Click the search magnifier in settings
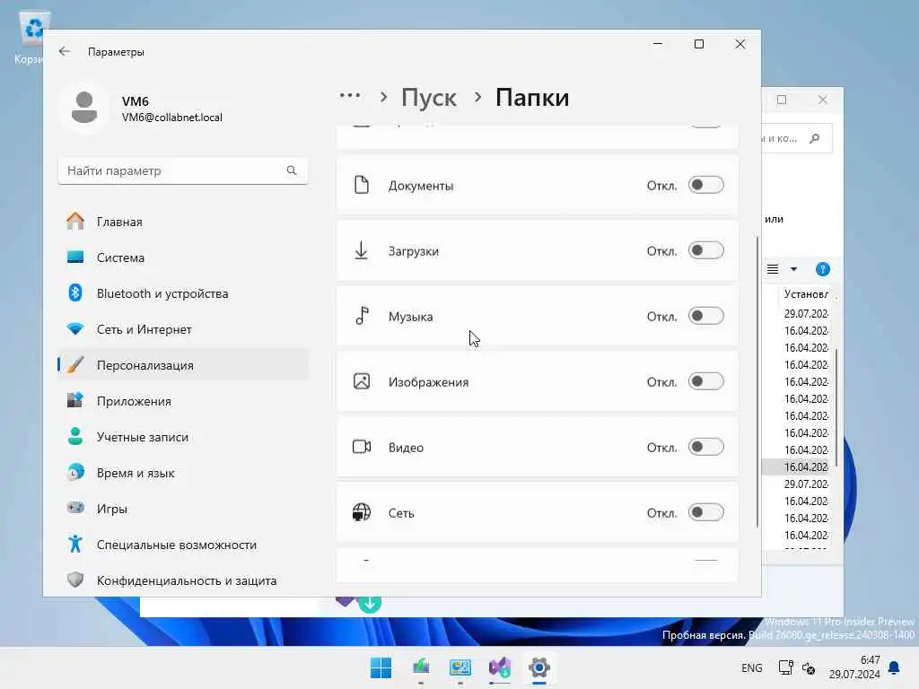The image size is (919, 689). [292, 170]
